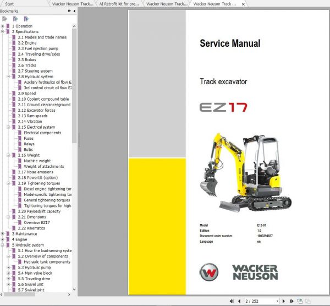Open the Overview EZ17 bookmark
Screen dimensions: 330x306
click(37, 222)
